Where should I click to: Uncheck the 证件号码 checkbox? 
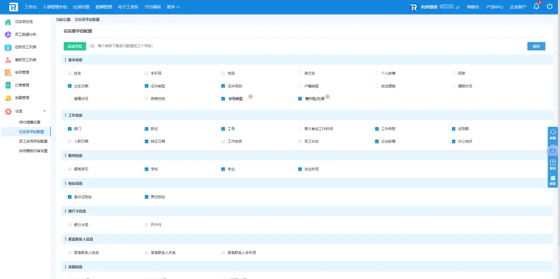pos(223,86)
